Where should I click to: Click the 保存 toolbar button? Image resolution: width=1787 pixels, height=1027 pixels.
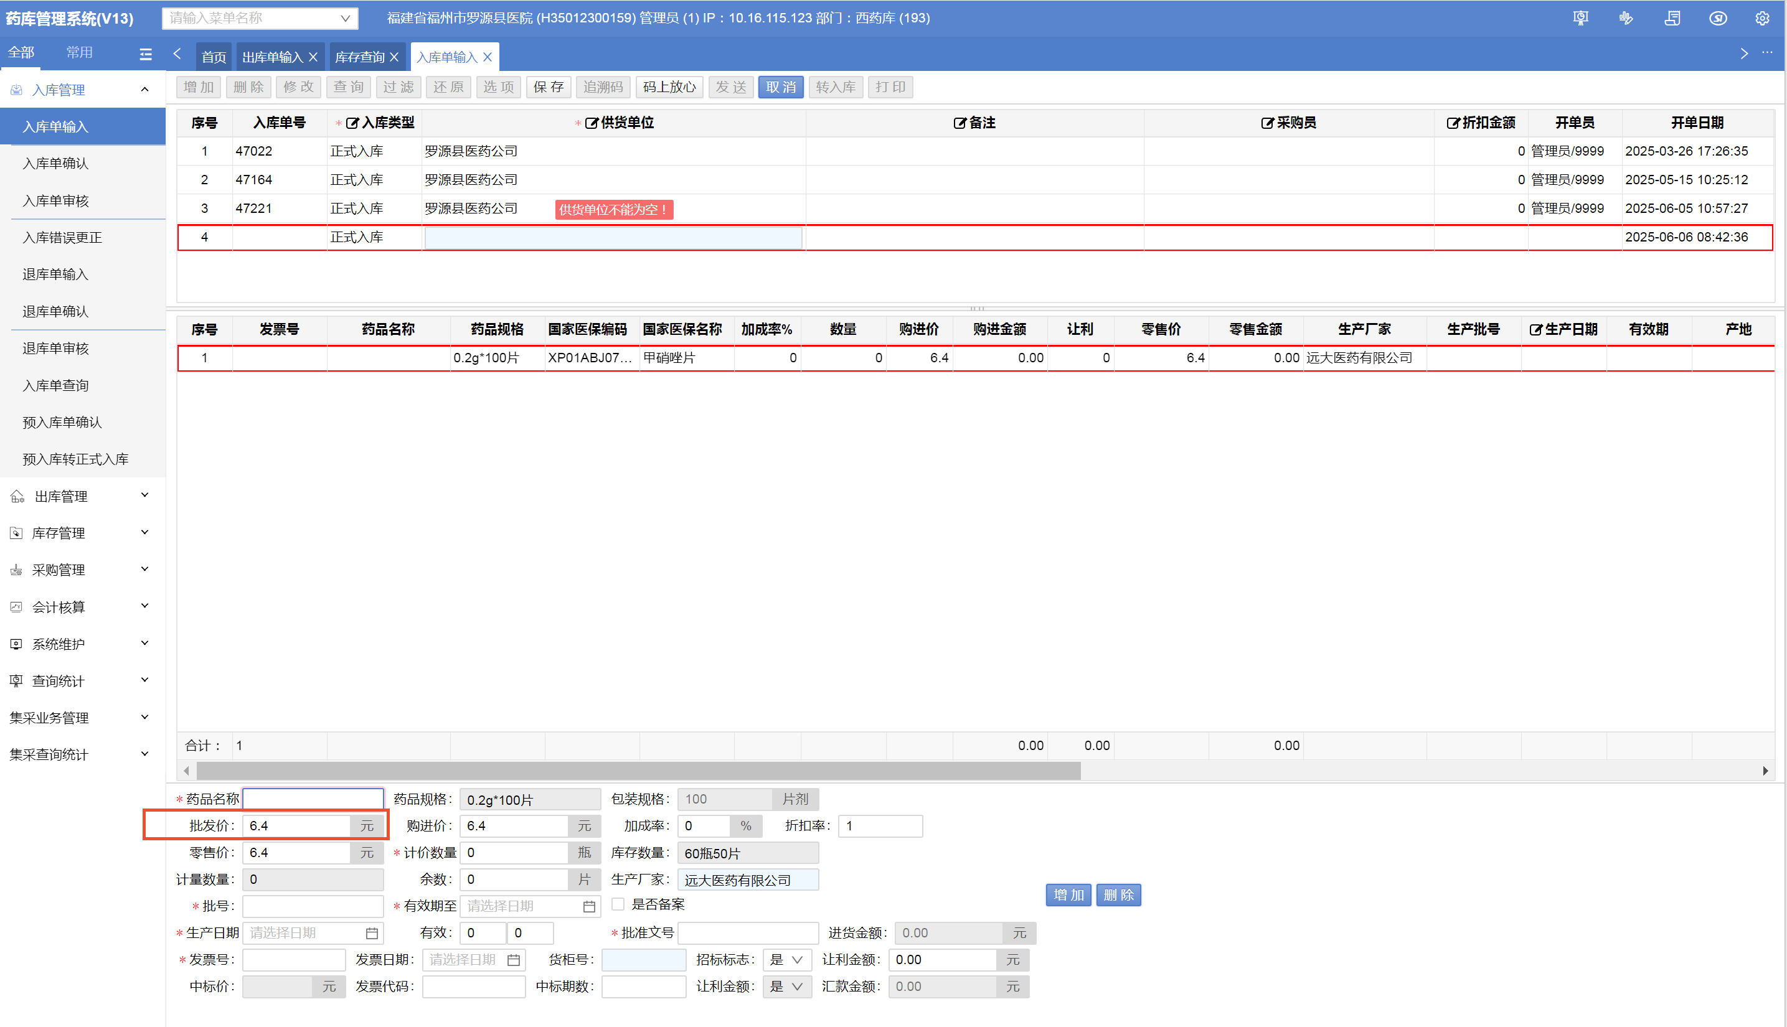[x=548, y=87]
